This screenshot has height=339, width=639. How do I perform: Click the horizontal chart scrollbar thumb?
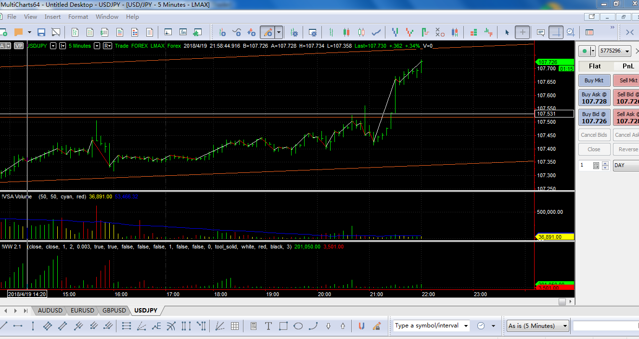pos(562,301)
